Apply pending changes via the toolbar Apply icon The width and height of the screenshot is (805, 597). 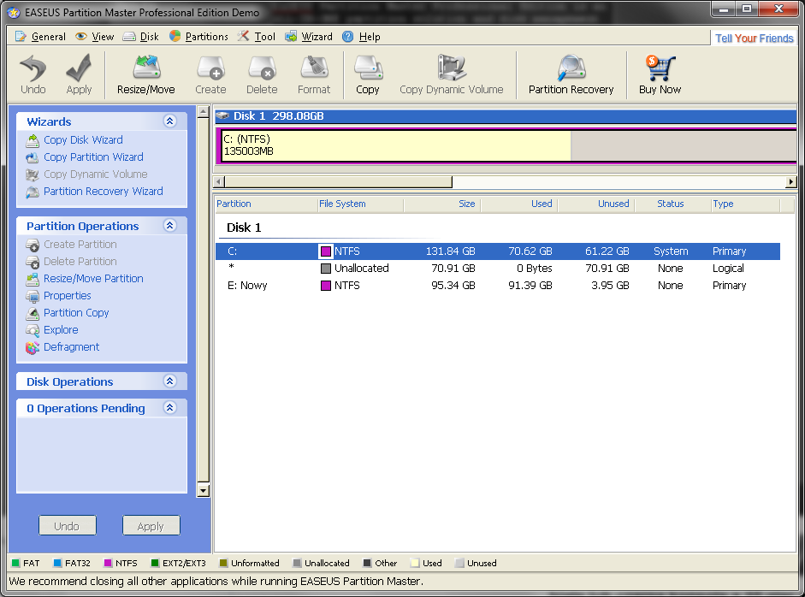[x=79, y=74]
